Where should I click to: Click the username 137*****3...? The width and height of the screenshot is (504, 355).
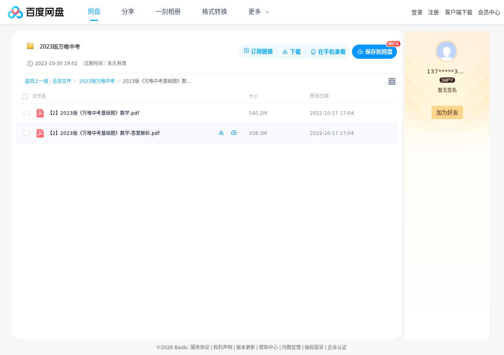[445, 71]
